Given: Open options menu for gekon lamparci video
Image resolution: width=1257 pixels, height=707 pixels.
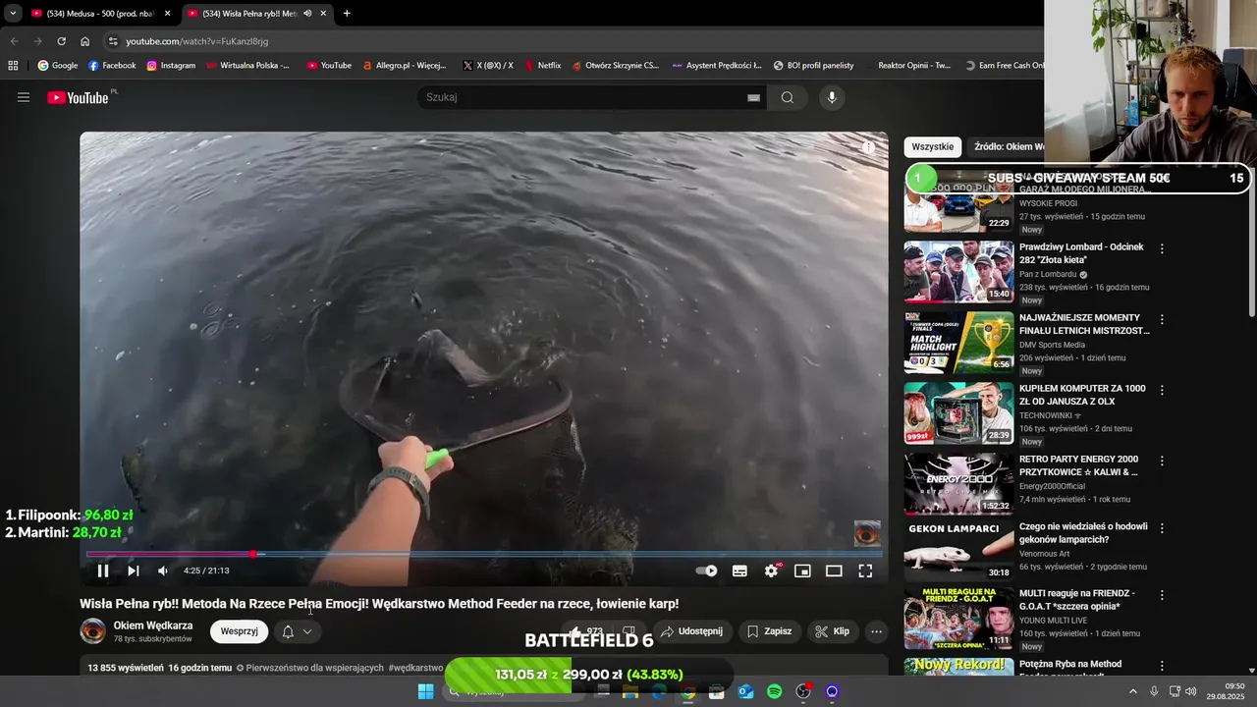Looking at the screenshot, I should click(1162, 528).
